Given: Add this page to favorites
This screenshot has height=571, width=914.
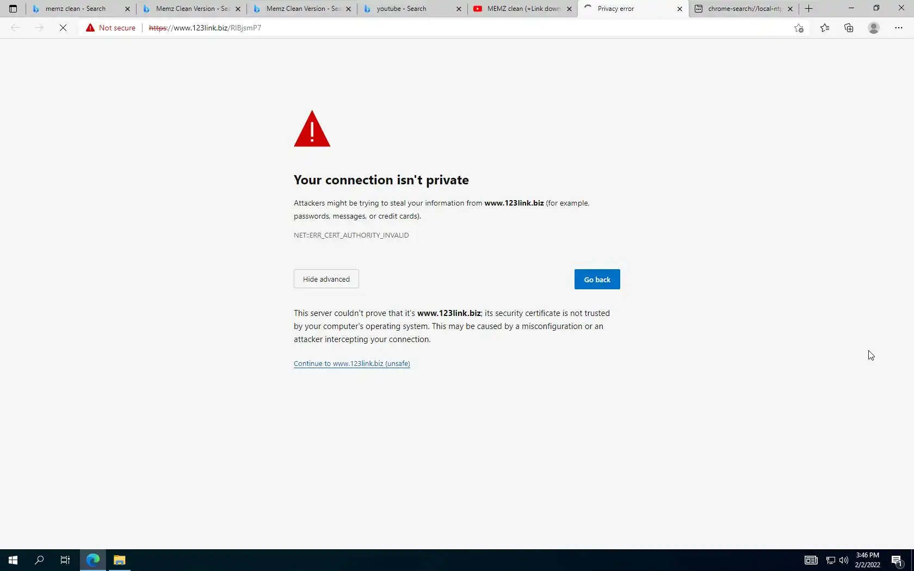Looking at the screenshot, I should 799,28.
